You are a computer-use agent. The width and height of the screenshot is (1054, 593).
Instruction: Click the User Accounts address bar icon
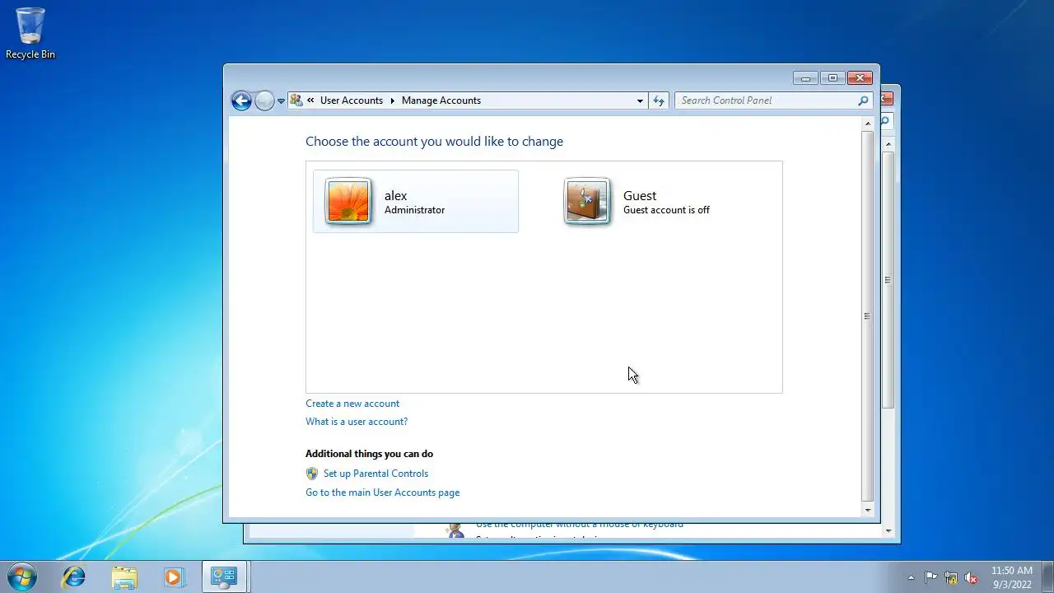click(x=296, y=100)
